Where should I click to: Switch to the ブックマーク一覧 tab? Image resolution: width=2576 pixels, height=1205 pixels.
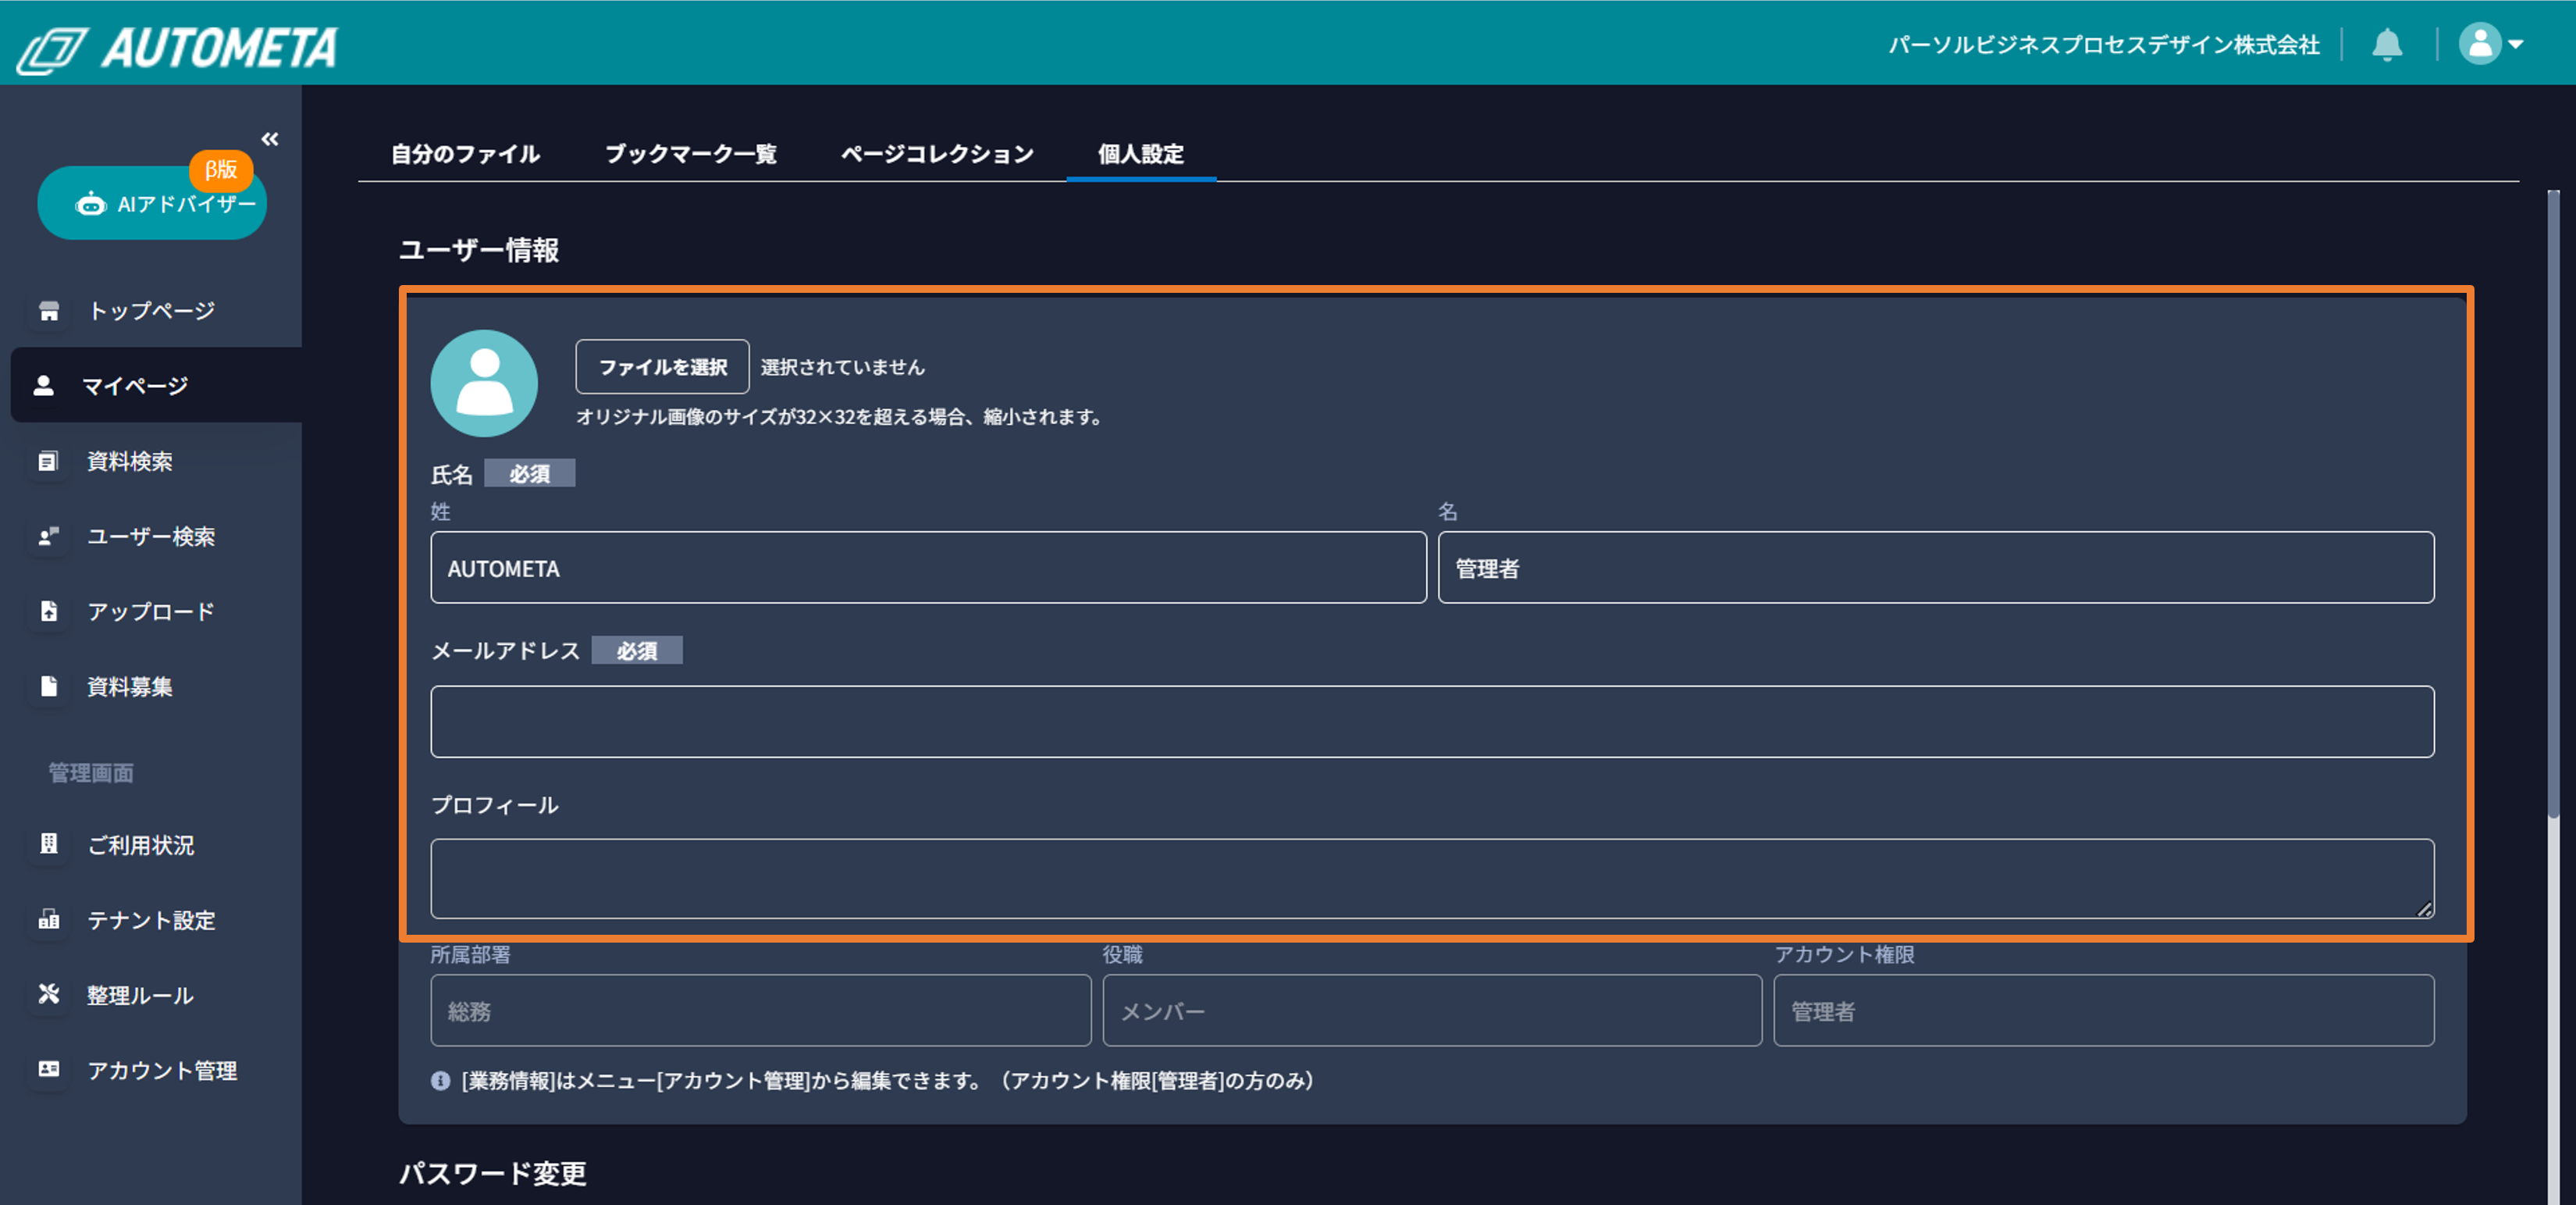(x=690, y=154)
